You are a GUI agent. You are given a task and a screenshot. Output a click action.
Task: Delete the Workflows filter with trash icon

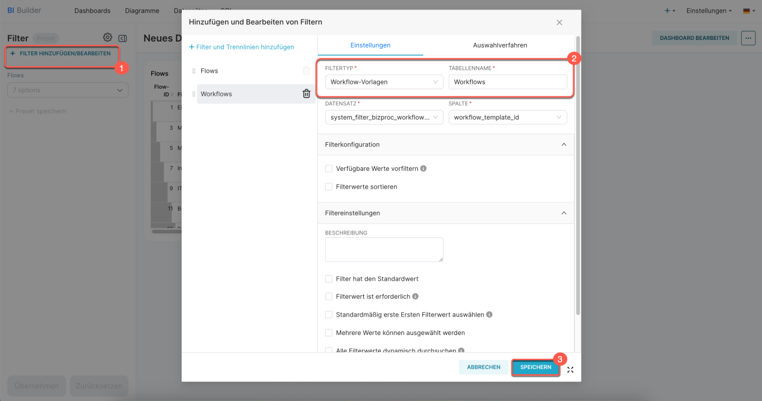coord(306,93)
